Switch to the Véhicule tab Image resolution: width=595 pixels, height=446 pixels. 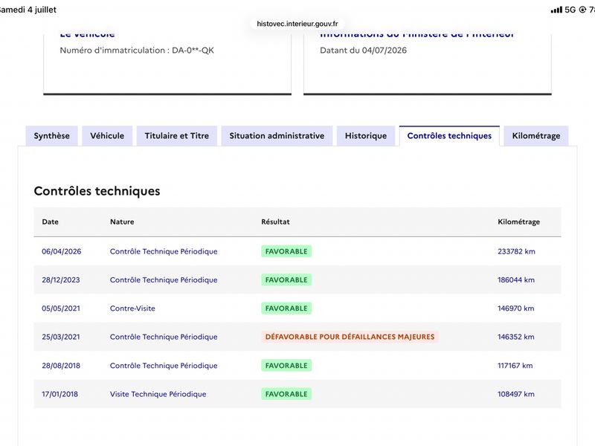(x=107, y=136)
